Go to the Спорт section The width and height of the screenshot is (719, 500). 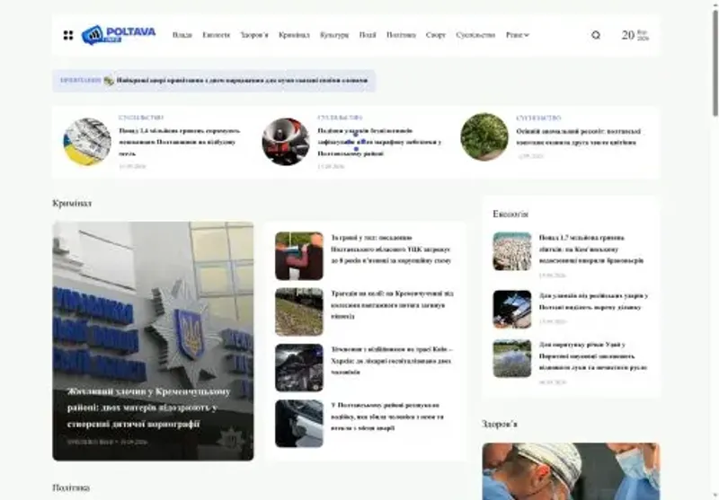point(436,35)
